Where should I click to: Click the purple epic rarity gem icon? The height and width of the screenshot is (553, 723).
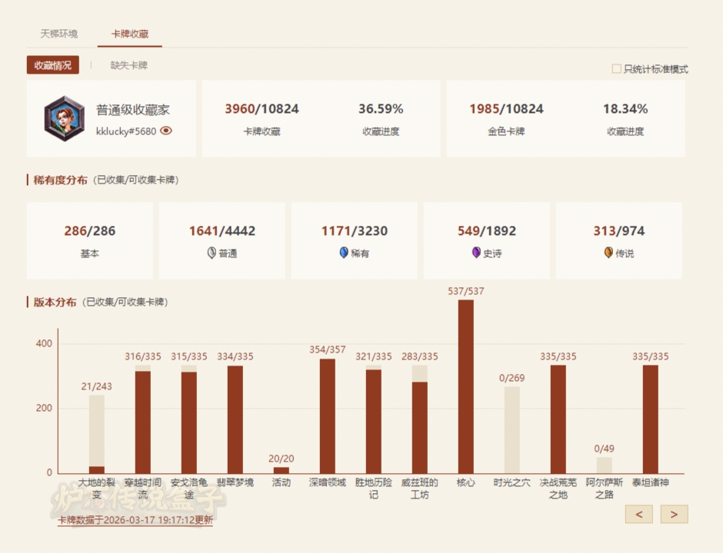(x=476, y=253)
